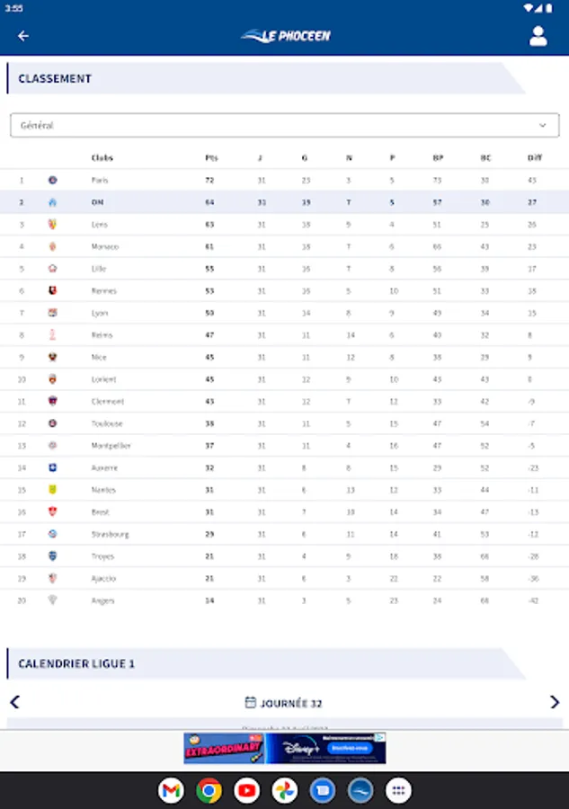569x809 pixels.
Task: Click the Pts column header
Action: point(211,158)
